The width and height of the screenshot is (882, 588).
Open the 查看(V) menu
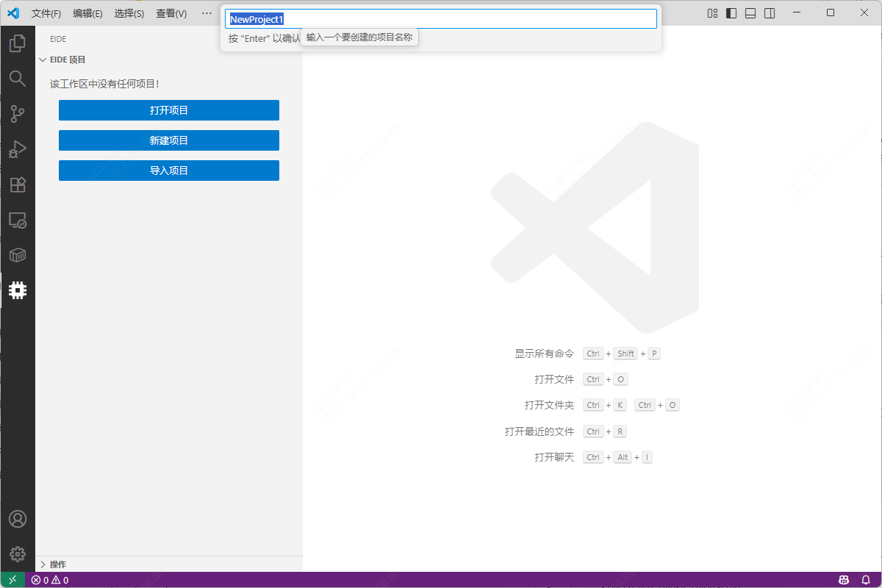coord(171,13)
